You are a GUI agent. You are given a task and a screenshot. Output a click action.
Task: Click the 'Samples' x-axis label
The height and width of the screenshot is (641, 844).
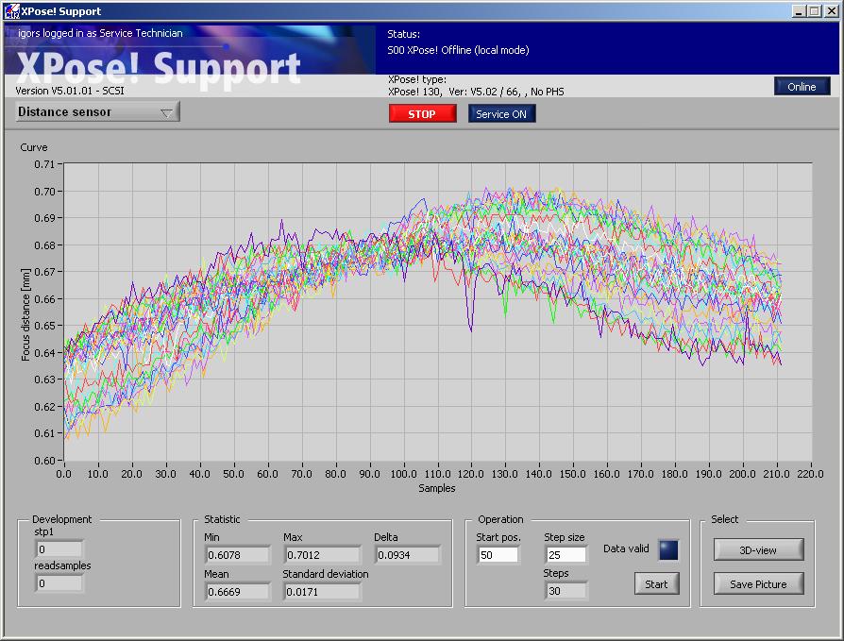click(437, 488)
